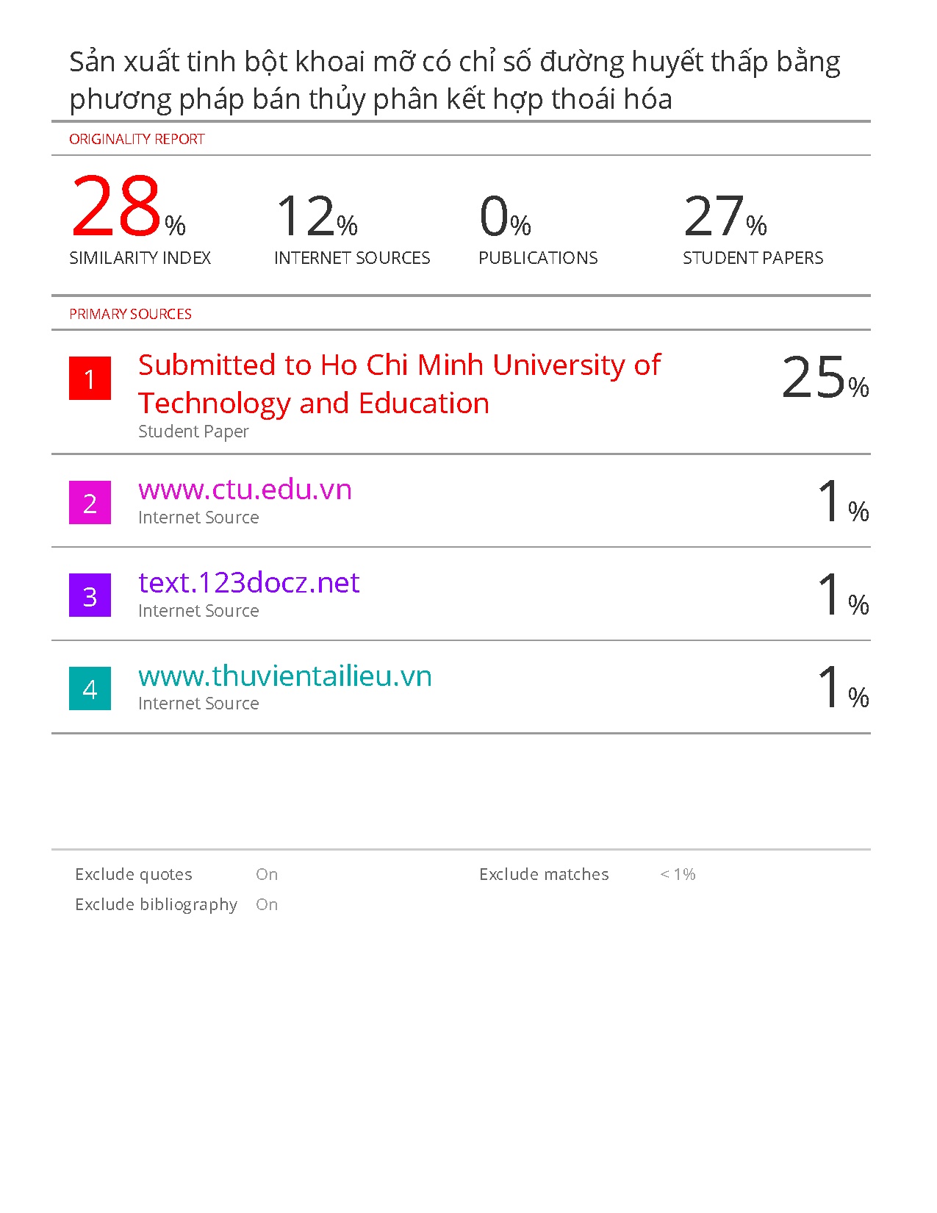This screenshot has height=1213, width=937.
Task: Click the 12% internet sources figure
Action: coord(316,217)
